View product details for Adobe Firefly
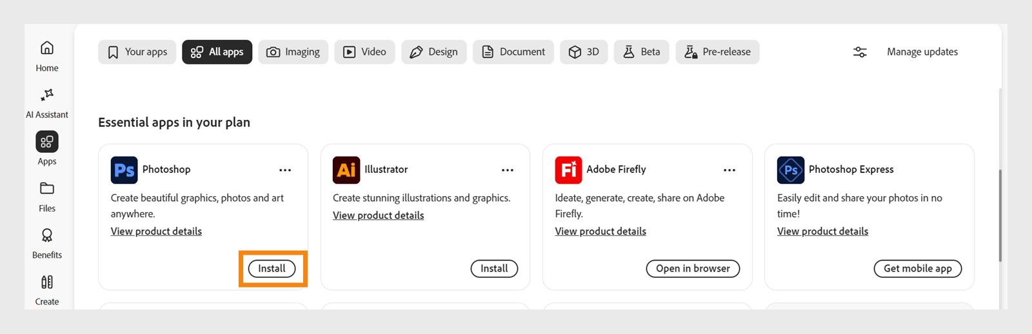Screen dimensions: 1032x334 [600, 231]
